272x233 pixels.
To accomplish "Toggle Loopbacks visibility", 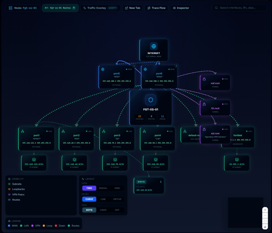I will click(16, 189).
